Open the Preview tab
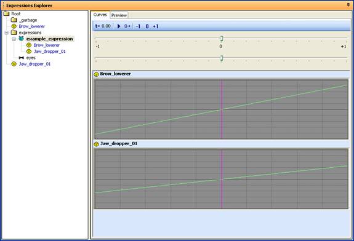 tap(119, 15)
